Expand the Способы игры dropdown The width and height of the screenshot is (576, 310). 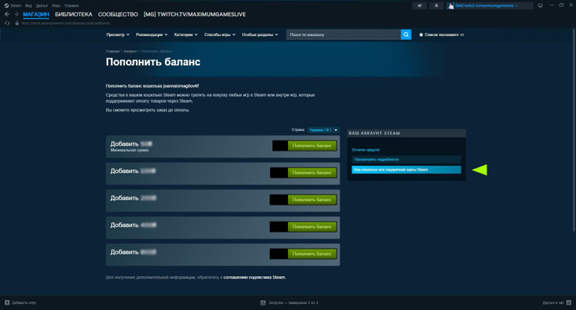click(219, 34)
